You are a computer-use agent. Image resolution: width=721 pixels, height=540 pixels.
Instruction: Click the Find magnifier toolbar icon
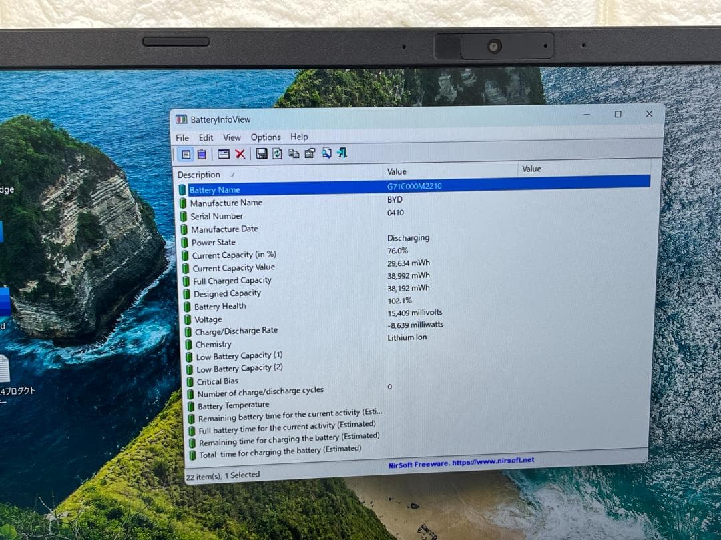tap(326, 153)
